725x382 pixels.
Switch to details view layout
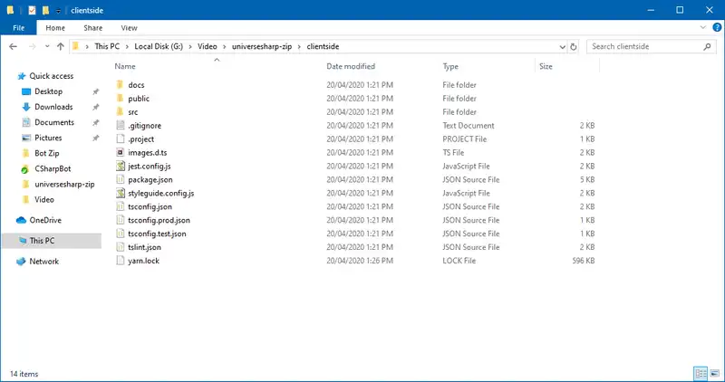coord(700,373)
